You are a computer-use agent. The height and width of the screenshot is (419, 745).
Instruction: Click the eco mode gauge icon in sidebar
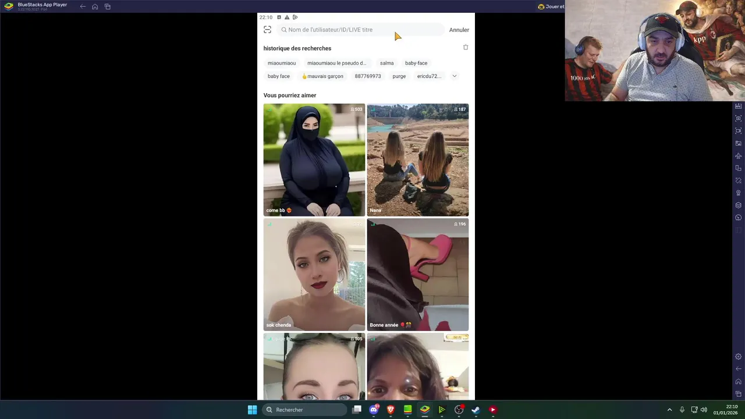pyautogui.click(x=739, y=218)
